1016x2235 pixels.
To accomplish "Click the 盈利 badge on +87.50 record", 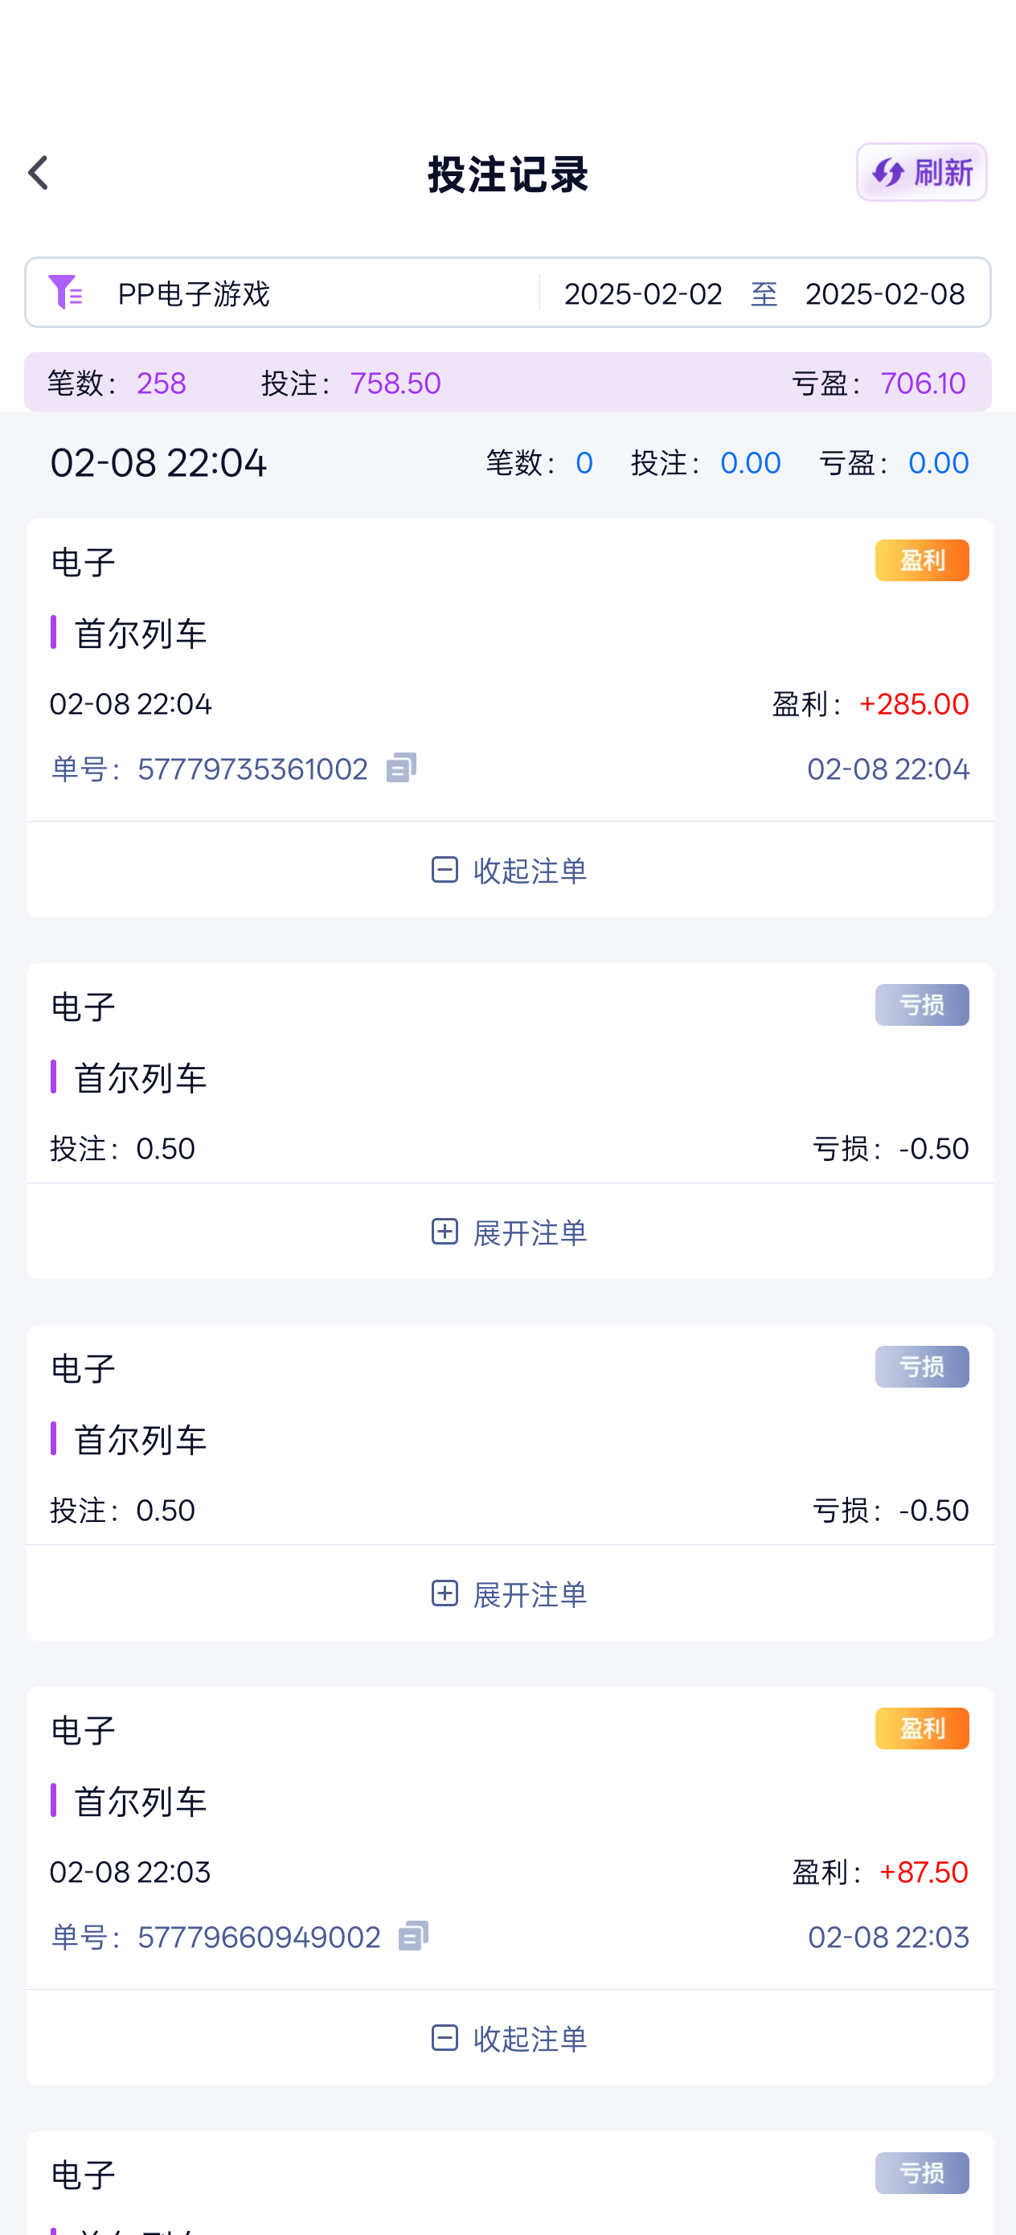I will (x=921, y=1729).
